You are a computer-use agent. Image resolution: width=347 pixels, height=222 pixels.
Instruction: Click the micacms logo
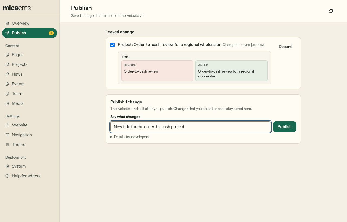17,8
